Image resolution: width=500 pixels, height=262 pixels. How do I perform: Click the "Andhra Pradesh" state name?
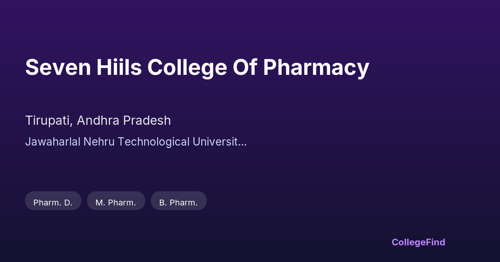[x=124, y=121]
